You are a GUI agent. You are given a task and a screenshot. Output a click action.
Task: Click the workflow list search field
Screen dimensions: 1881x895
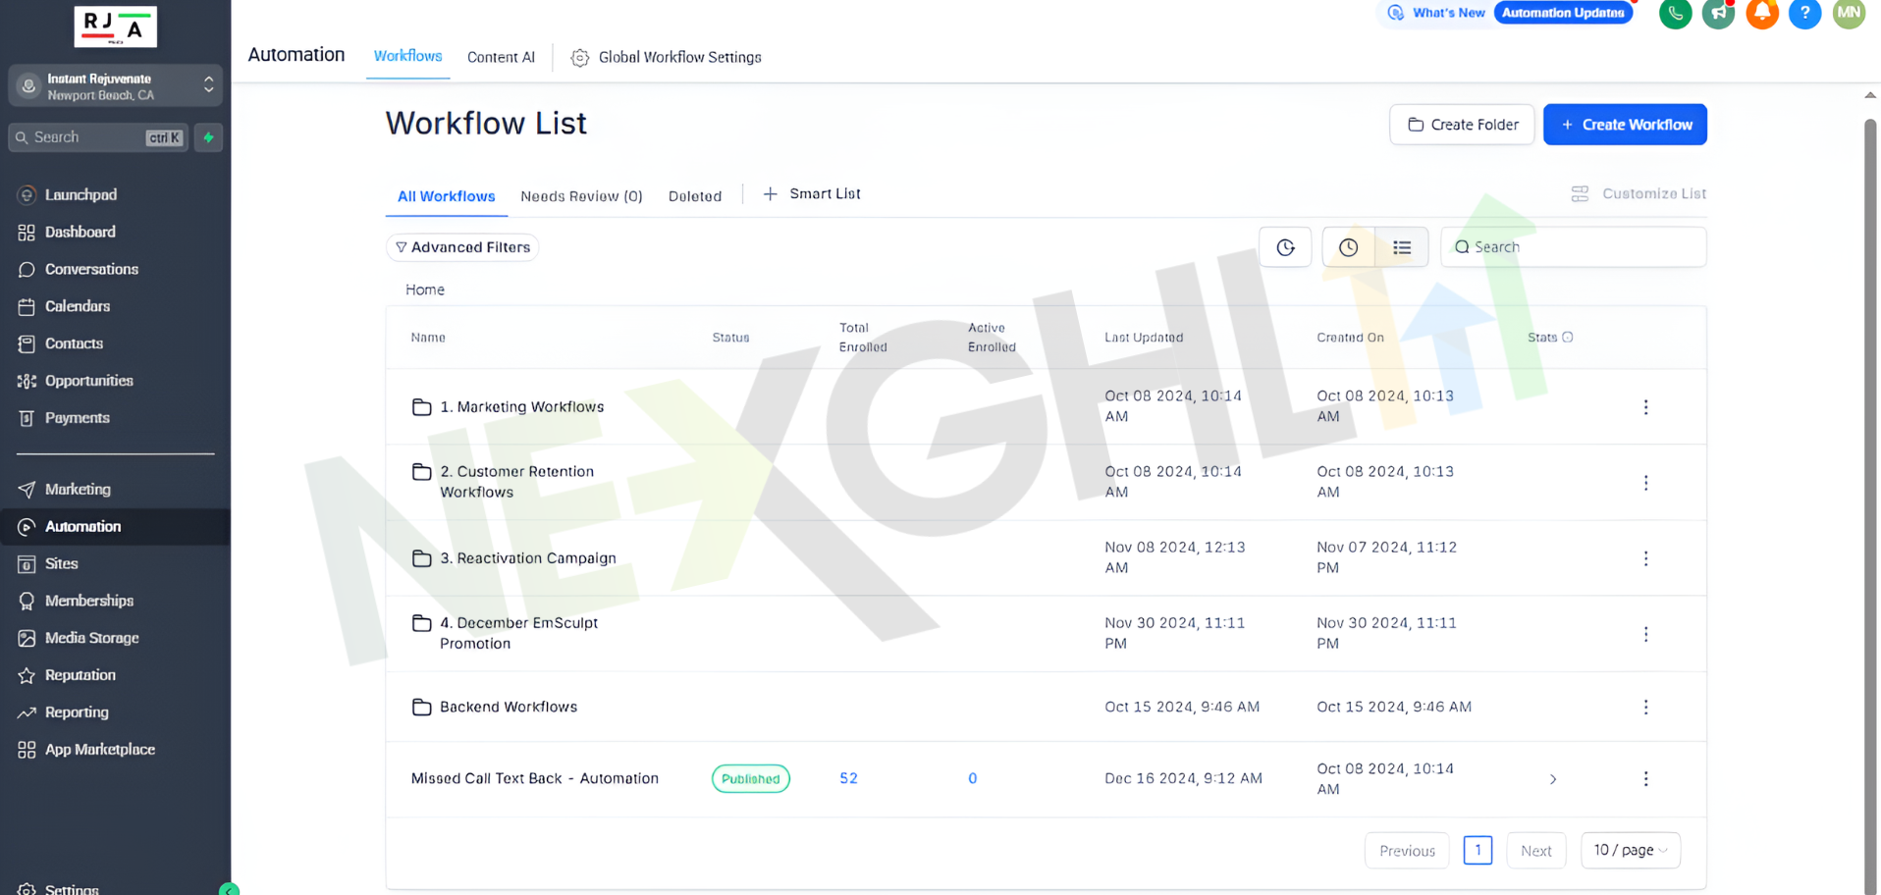[1581, 247]
